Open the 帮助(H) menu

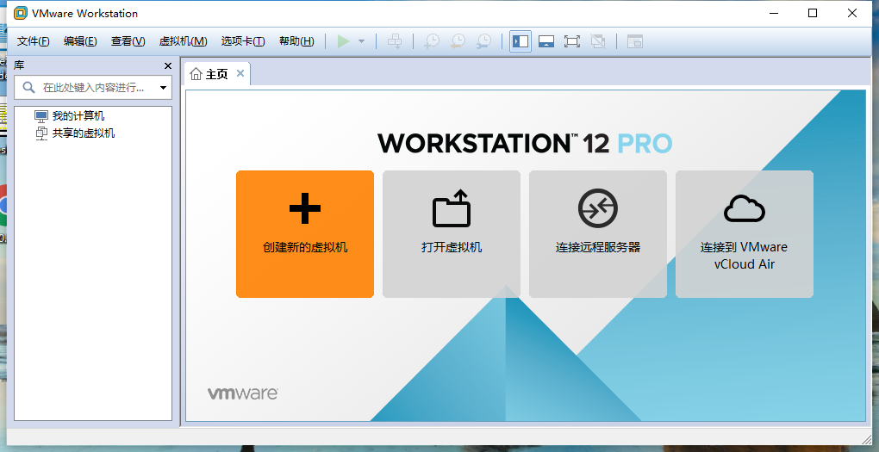point(296,41)
